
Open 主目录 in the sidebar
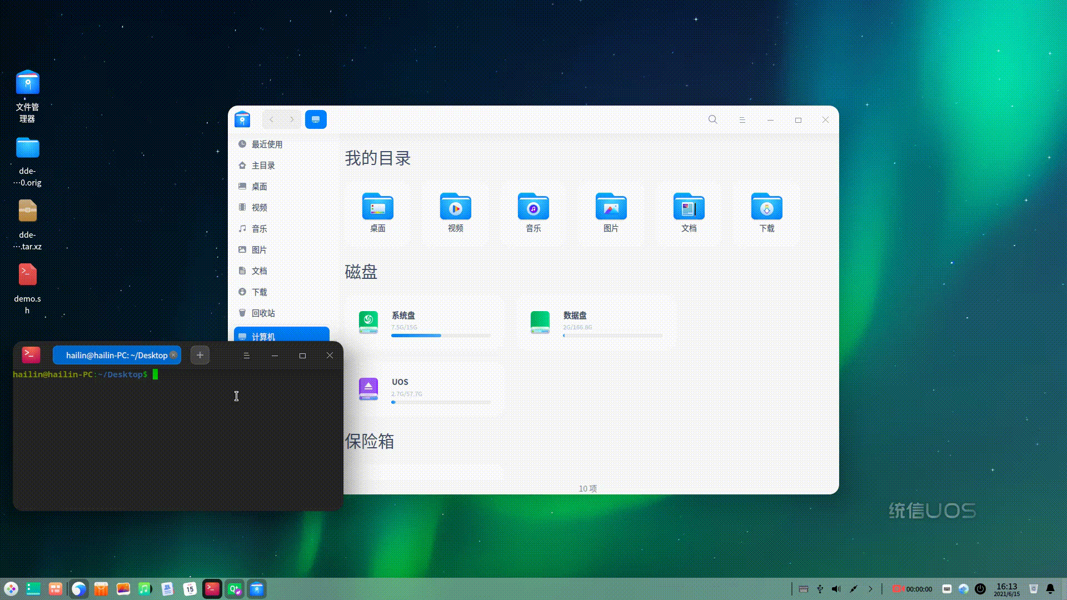click(282, 166)
